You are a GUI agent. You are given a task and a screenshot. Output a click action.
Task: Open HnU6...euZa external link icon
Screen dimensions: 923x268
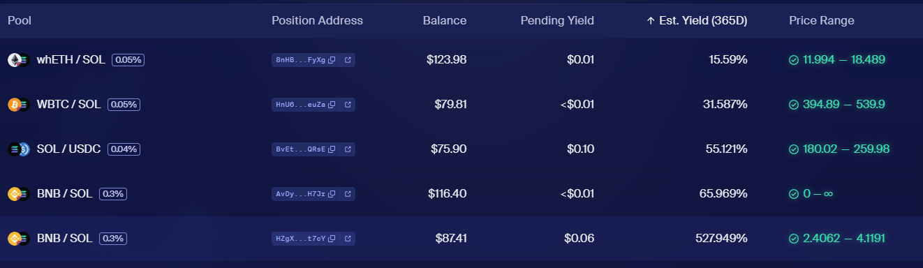click(x=348, y=105)
